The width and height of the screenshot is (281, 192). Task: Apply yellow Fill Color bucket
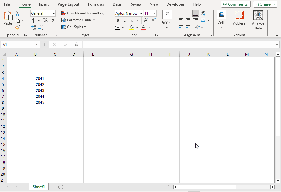point(132,27)
